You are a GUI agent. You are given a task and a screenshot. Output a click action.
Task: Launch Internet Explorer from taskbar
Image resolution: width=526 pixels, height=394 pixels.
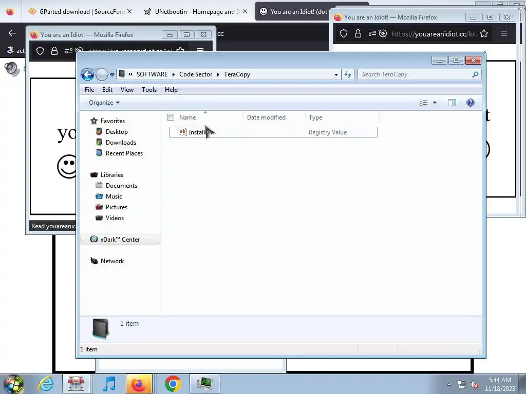pyautogui.click(x=46, y=384)
